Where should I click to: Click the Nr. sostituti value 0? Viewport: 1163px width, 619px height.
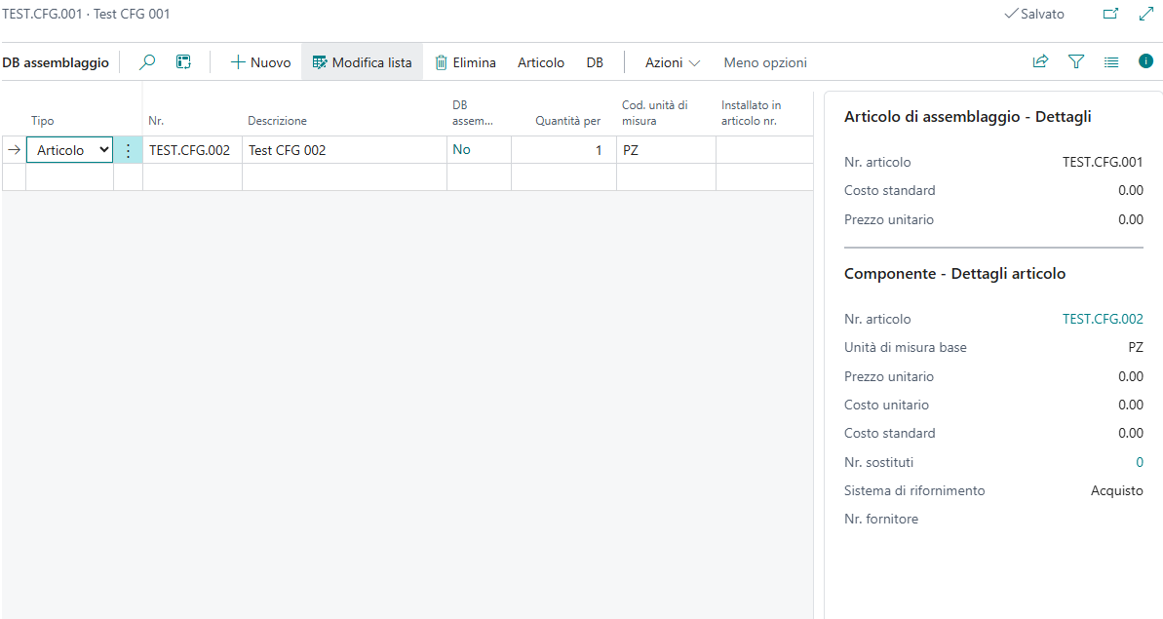point(1140,462)
